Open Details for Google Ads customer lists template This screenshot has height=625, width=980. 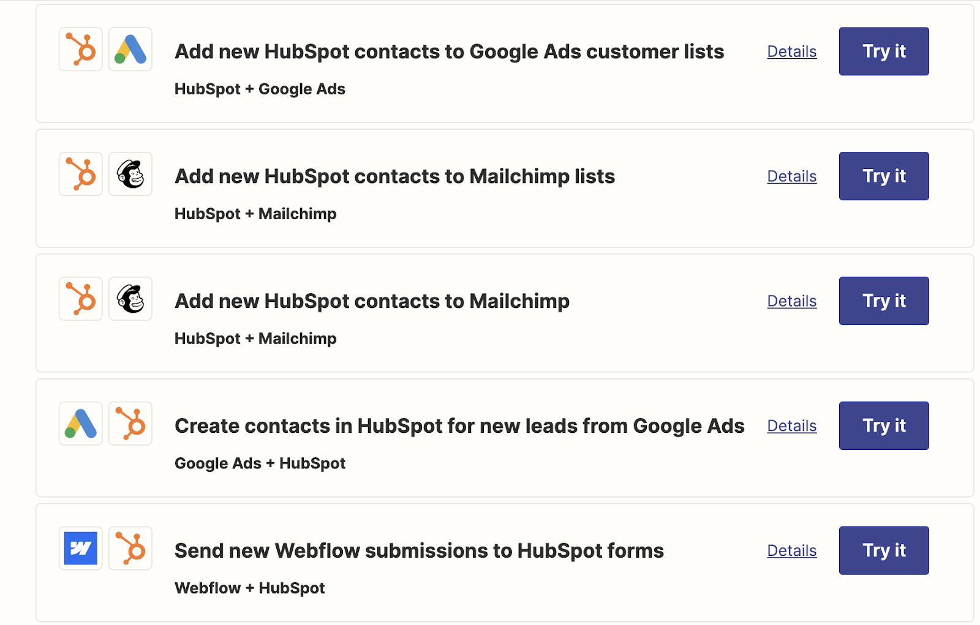click(x=791, y=51)
